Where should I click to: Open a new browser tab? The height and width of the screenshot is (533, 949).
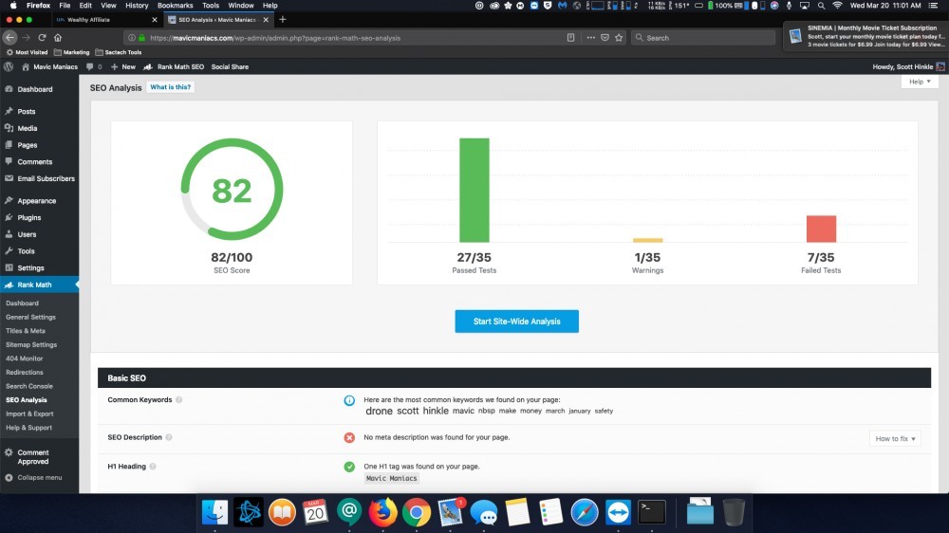282,20
